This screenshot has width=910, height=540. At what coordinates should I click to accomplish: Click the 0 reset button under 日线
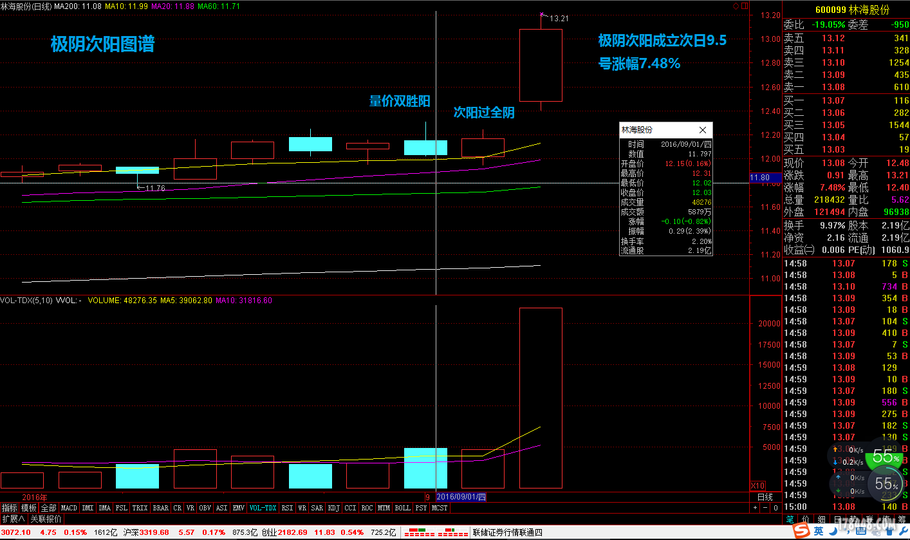click(775, 507)
